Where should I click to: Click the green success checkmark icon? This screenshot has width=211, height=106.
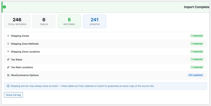pos(4,7)
